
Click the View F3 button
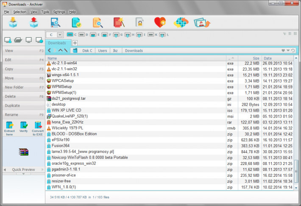(24, 51)
